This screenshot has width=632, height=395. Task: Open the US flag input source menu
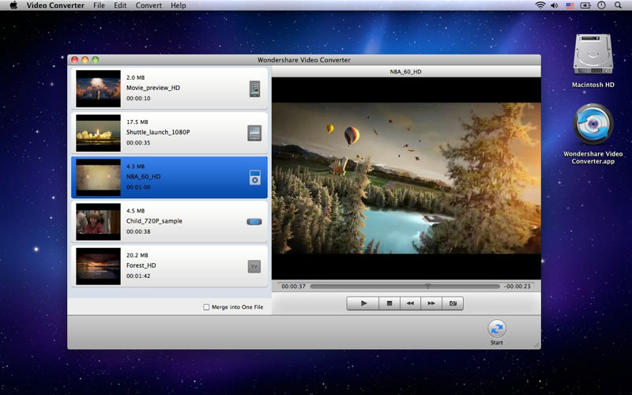coord(570,6)
